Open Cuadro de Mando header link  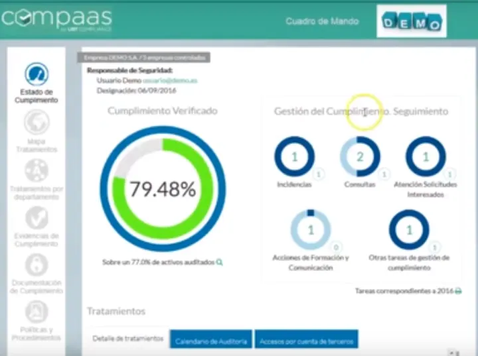click(x=322, y=21)
